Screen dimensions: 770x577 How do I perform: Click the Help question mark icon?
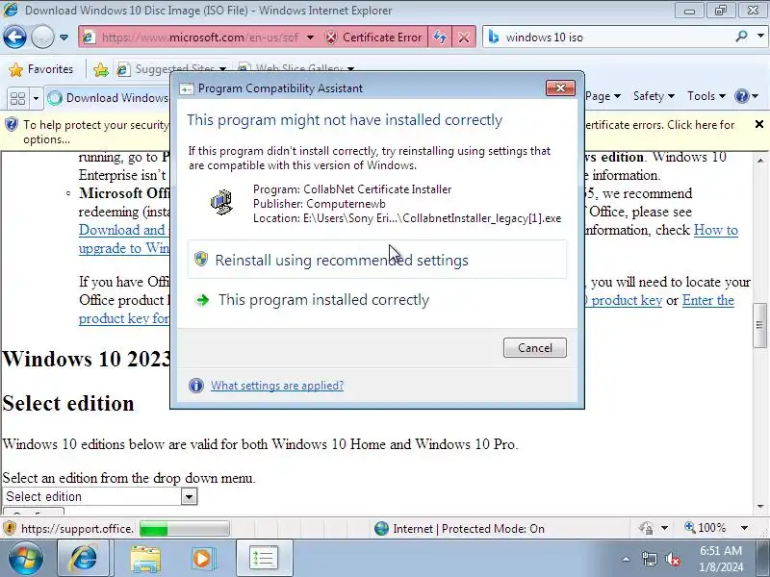tap(741, 96)
